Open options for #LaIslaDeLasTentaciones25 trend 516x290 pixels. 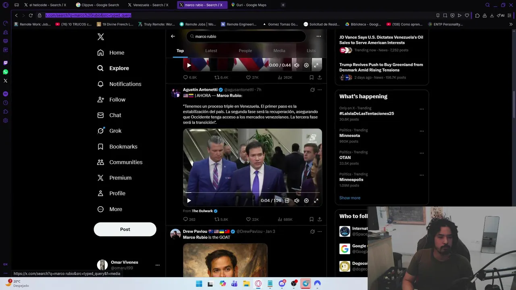pyautogui.click(x=422, y=109)
